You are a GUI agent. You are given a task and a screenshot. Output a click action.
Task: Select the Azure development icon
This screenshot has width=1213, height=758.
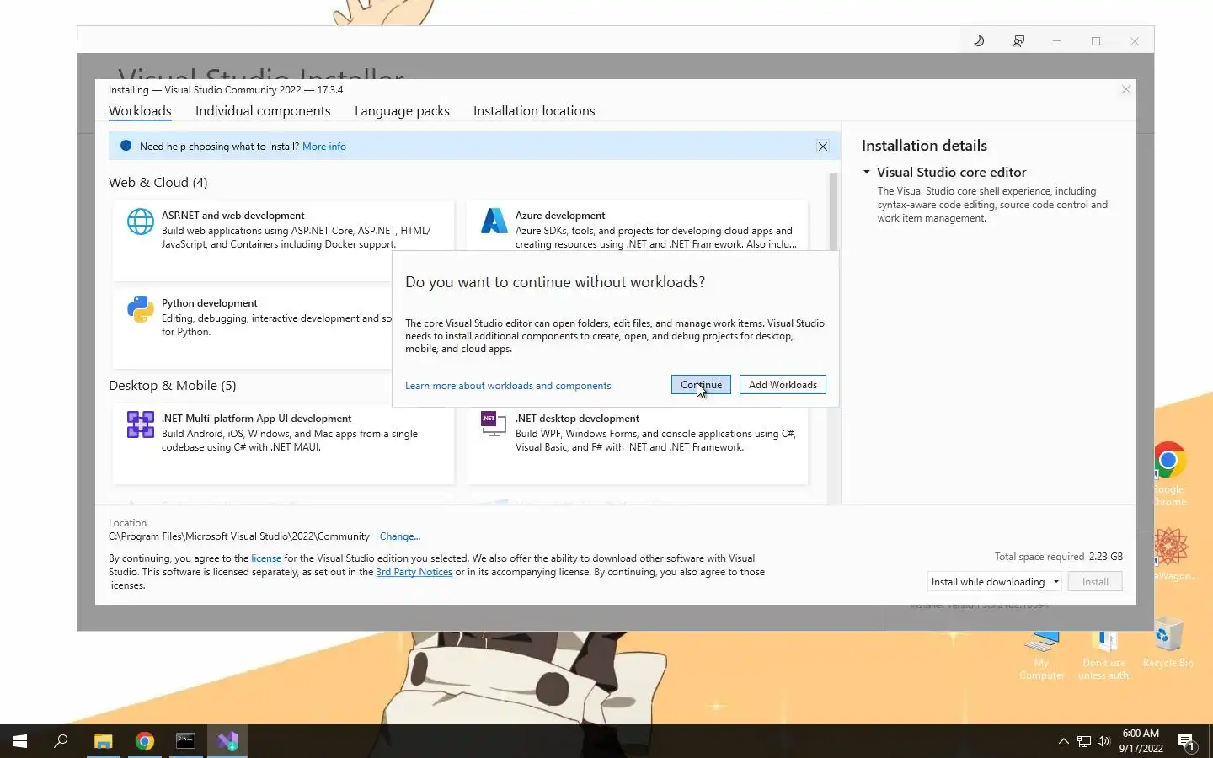[x=494, y=221]
